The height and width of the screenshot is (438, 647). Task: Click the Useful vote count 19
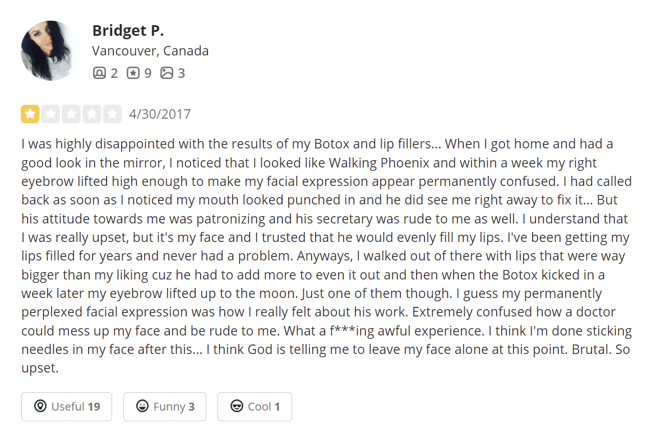94,407
